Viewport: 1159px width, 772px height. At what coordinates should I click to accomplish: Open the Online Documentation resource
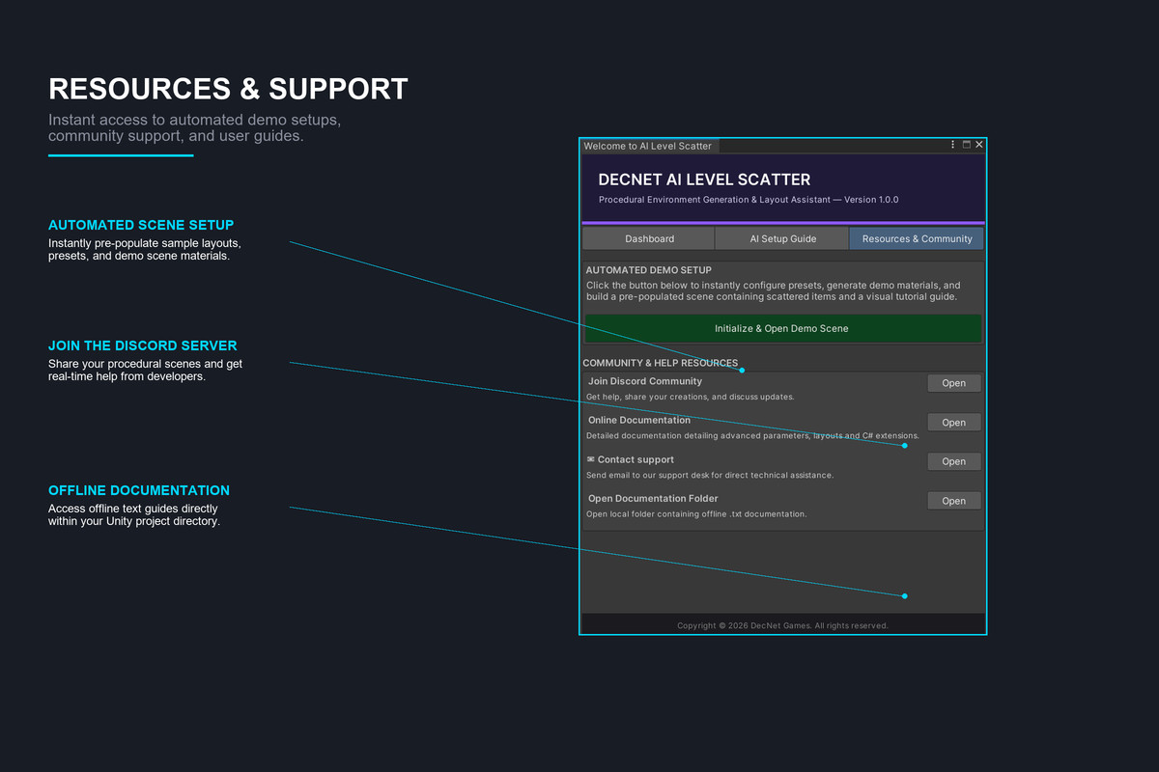954,422
